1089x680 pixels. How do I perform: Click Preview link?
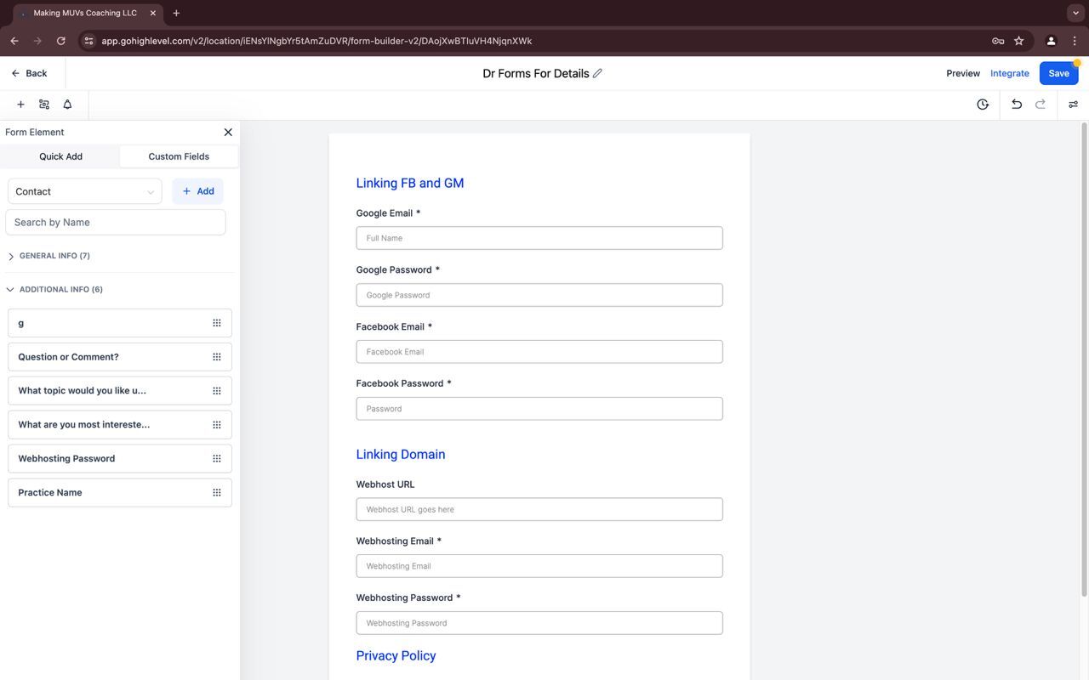click(x=963, y=73)
